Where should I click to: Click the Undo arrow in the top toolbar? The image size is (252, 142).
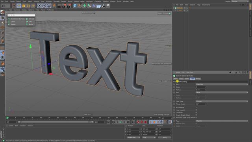[4, 6]
